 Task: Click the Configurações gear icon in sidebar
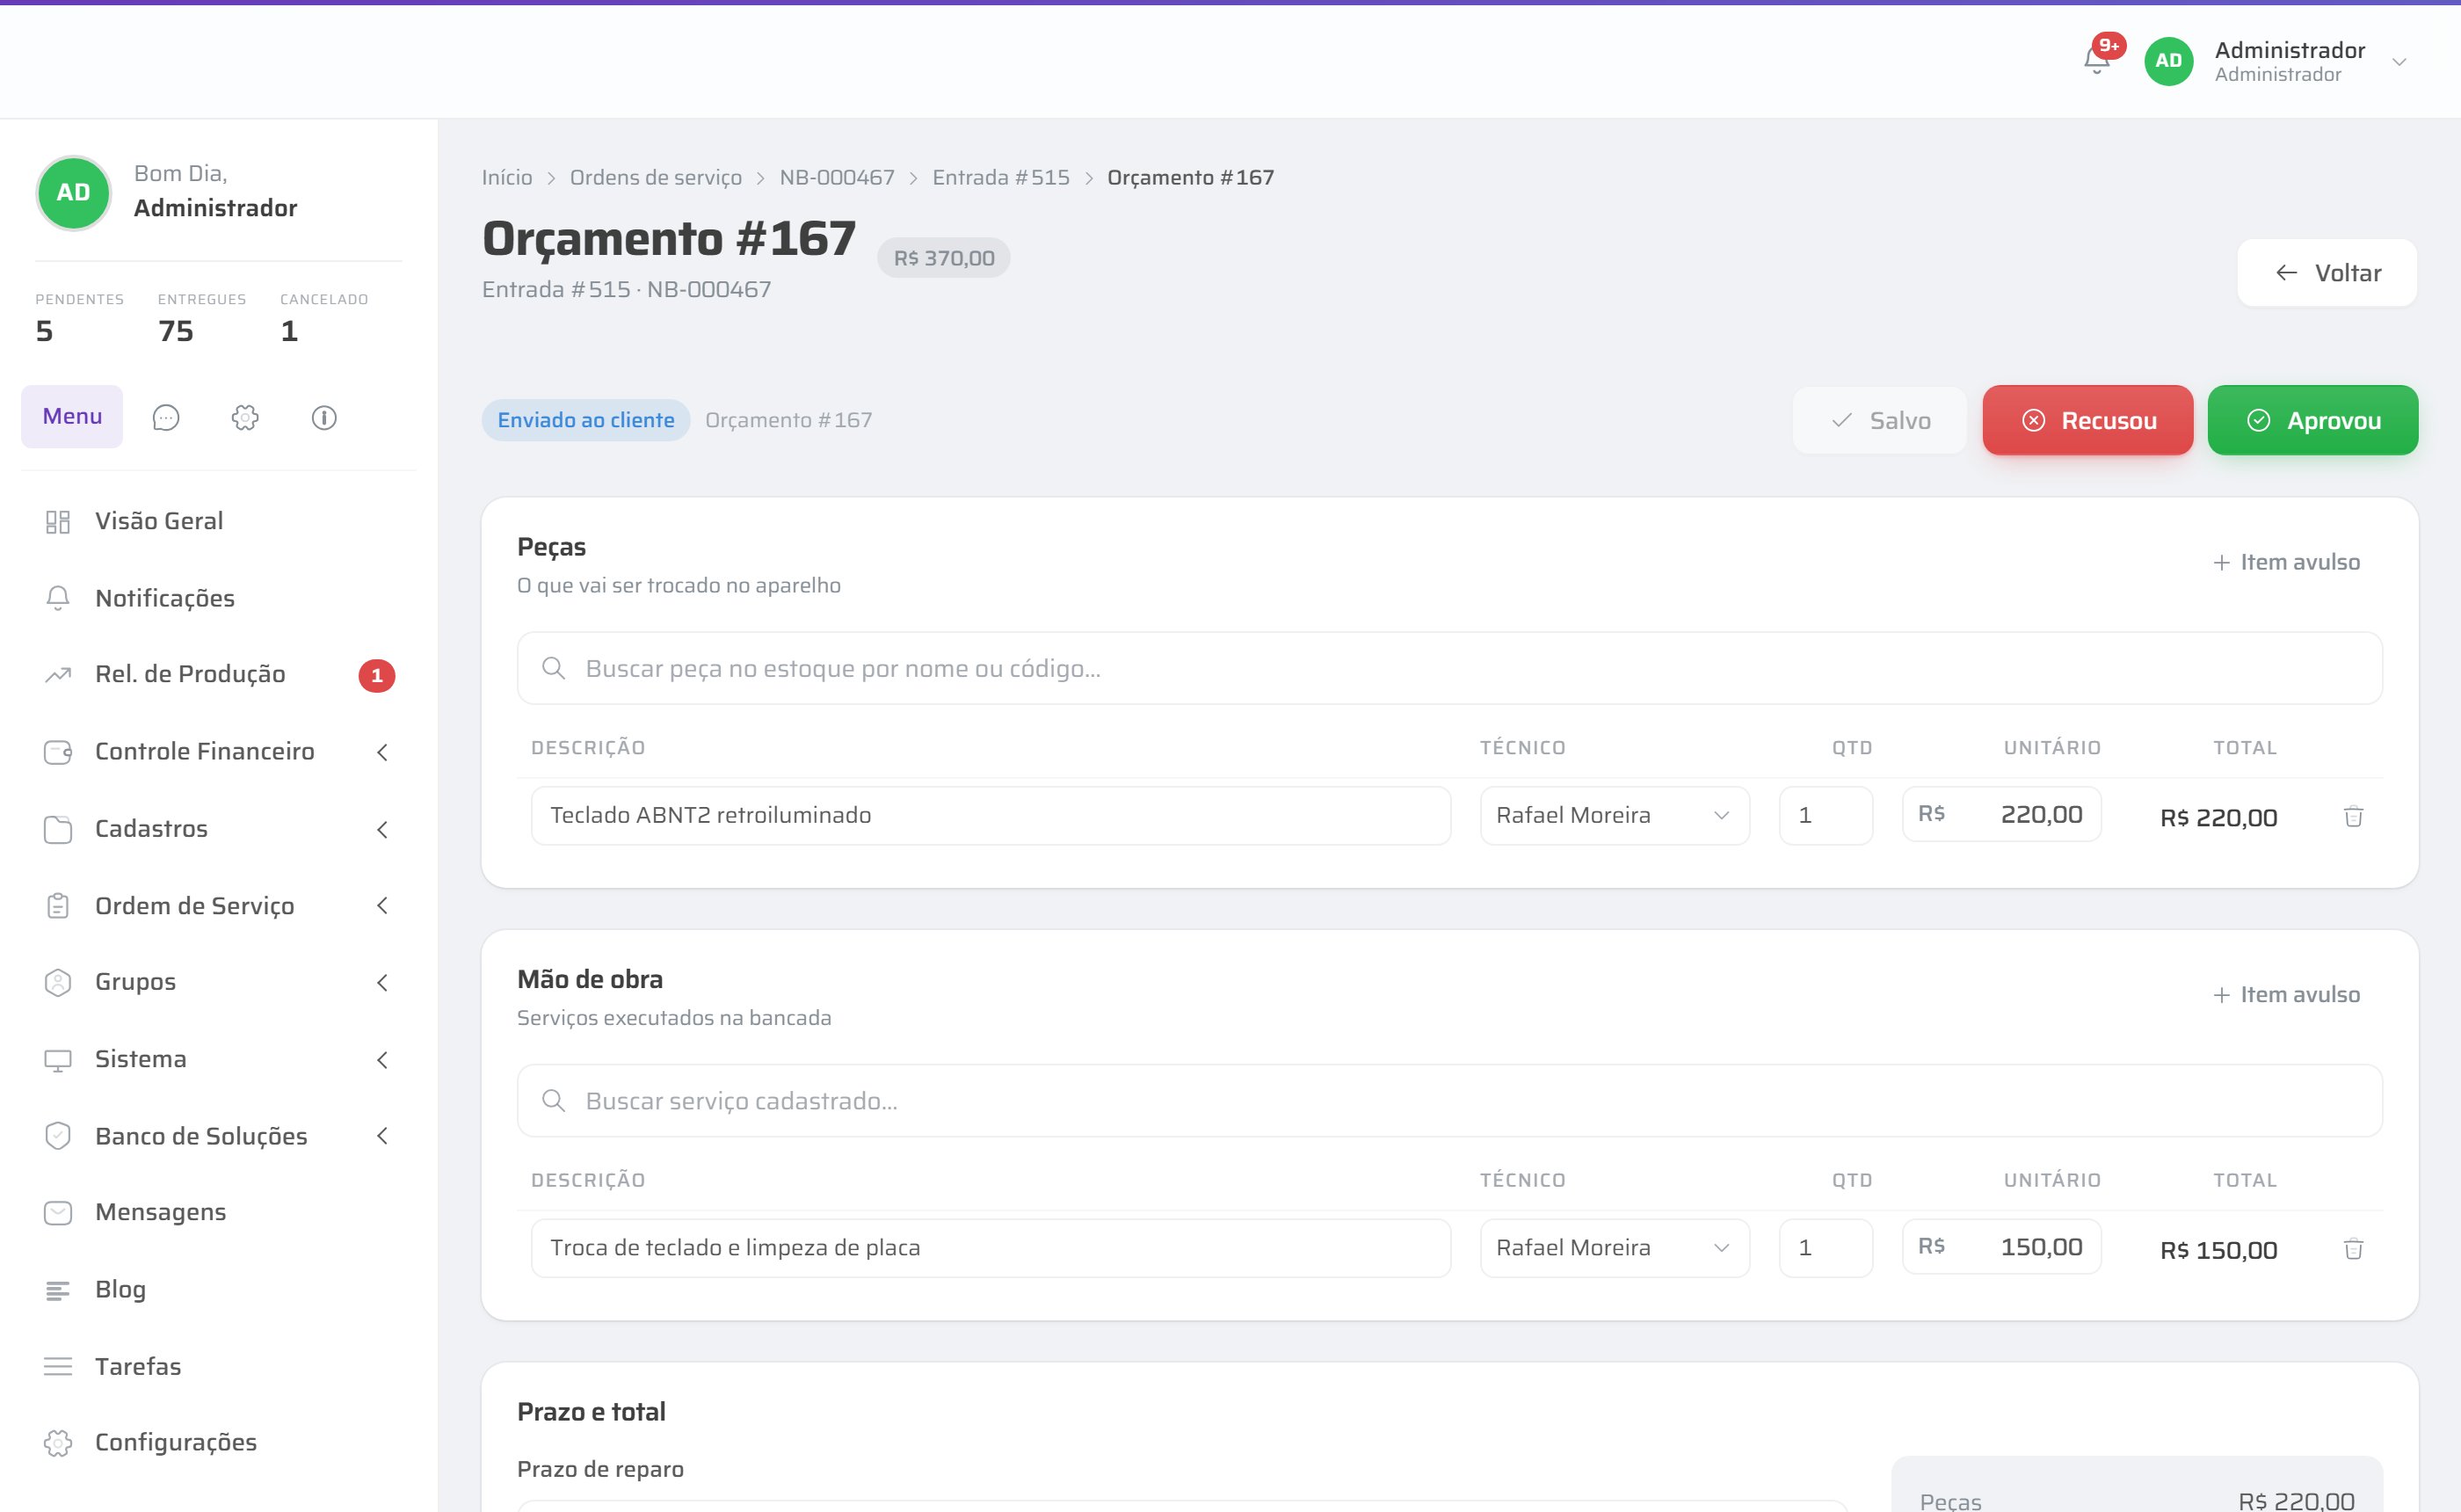pos(58,1443)
